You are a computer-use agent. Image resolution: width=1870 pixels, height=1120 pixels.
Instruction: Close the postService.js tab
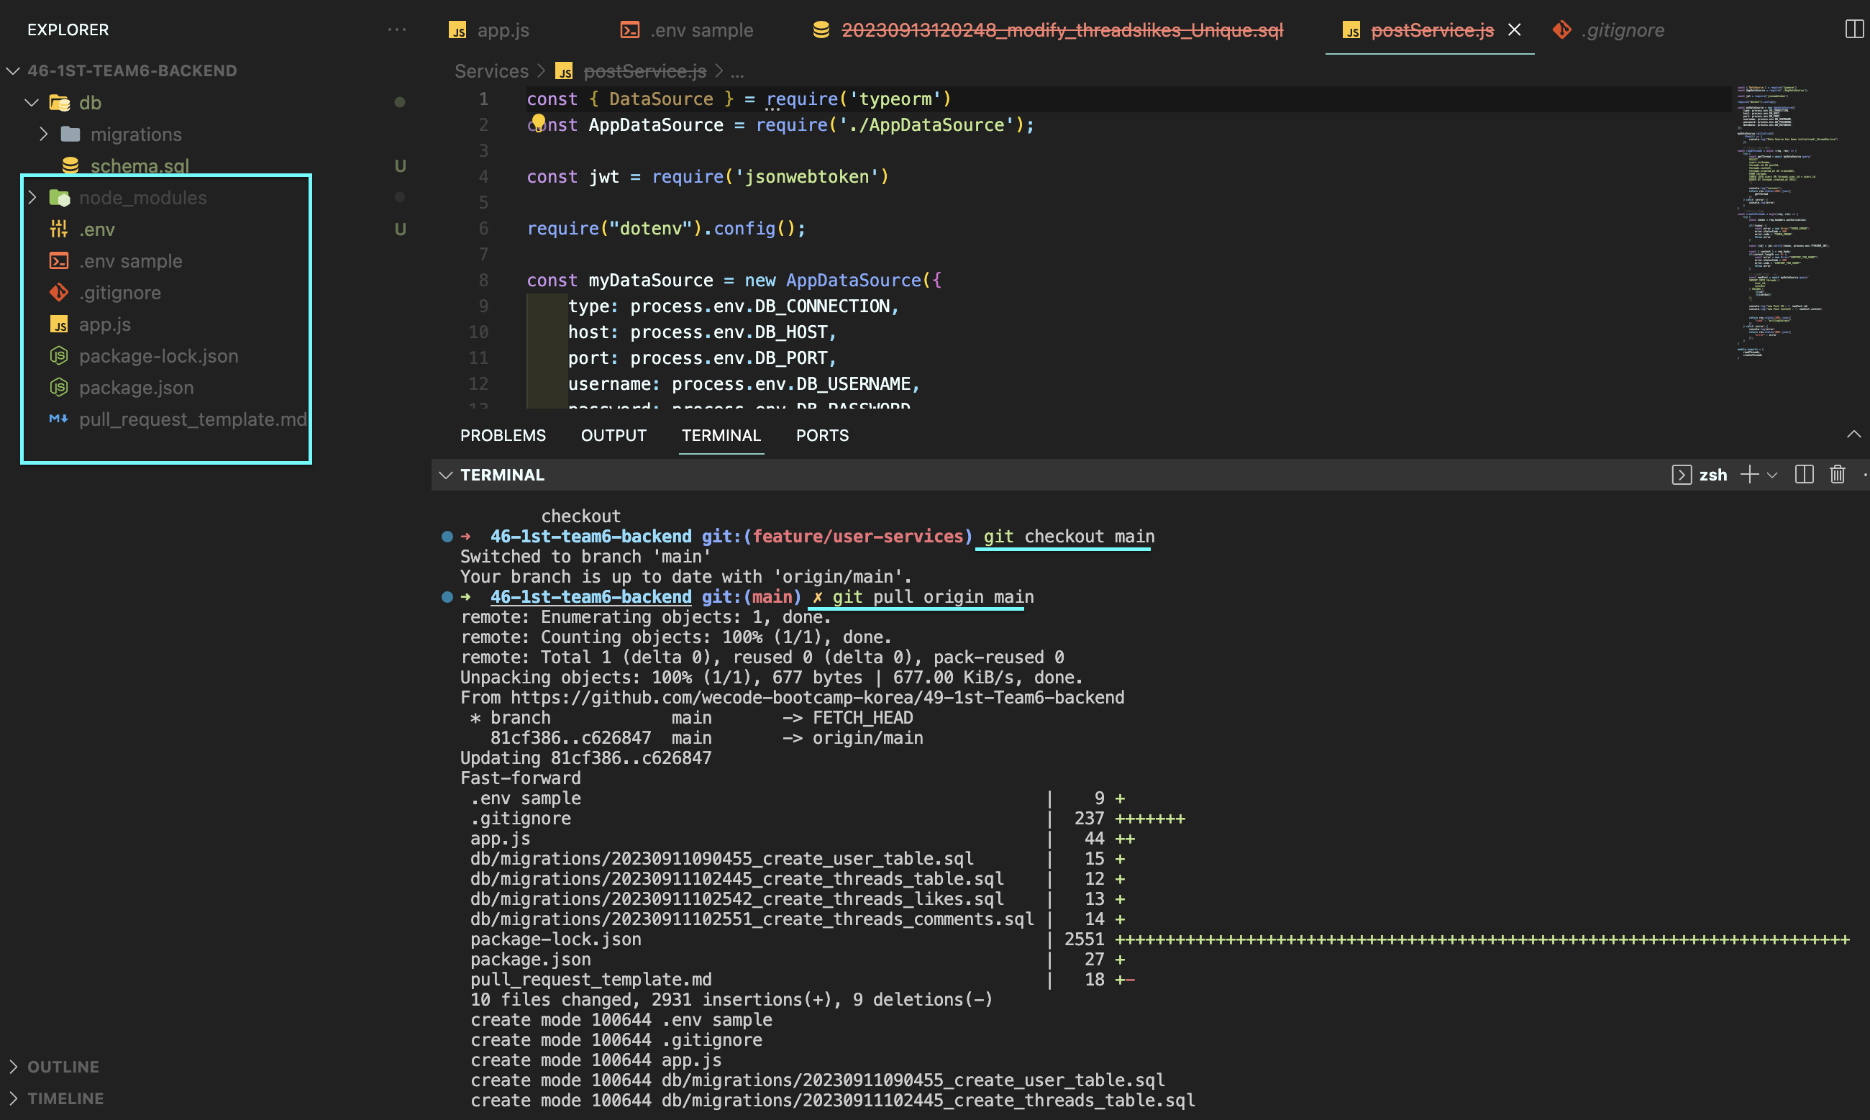point(1514,29)
